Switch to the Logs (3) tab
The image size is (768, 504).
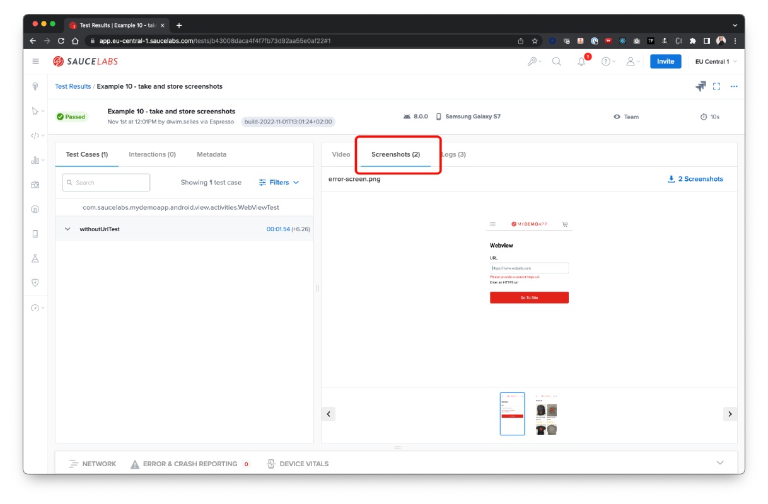(x=454, y=154)
